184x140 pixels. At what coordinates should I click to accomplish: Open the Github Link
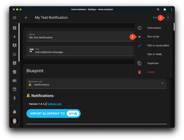click(55, 104)
